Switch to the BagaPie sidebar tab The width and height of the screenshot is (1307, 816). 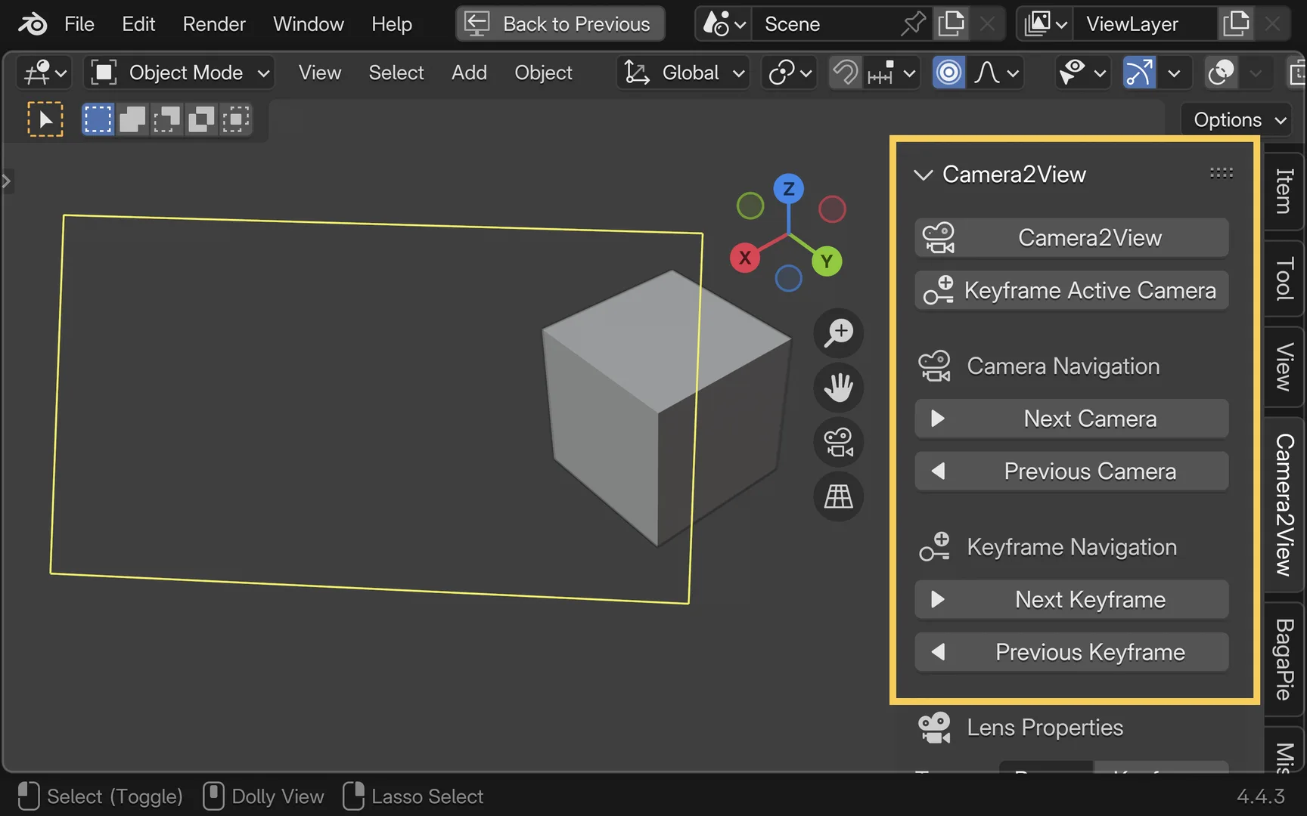pyautogui.click(x=1284, y=660)
